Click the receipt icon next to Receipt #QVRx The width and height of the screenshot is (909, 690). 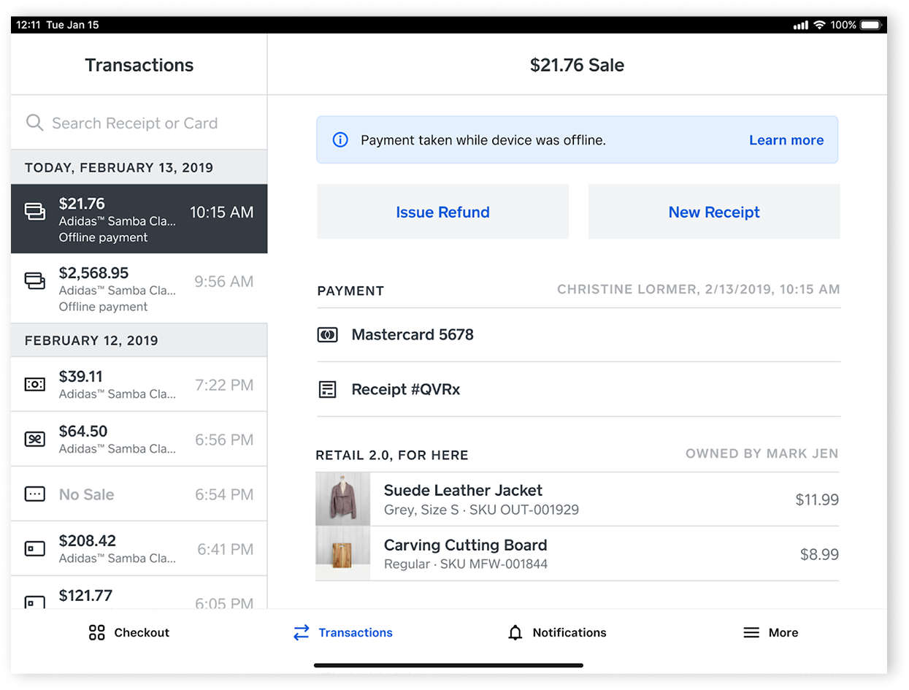click(328, 389)
